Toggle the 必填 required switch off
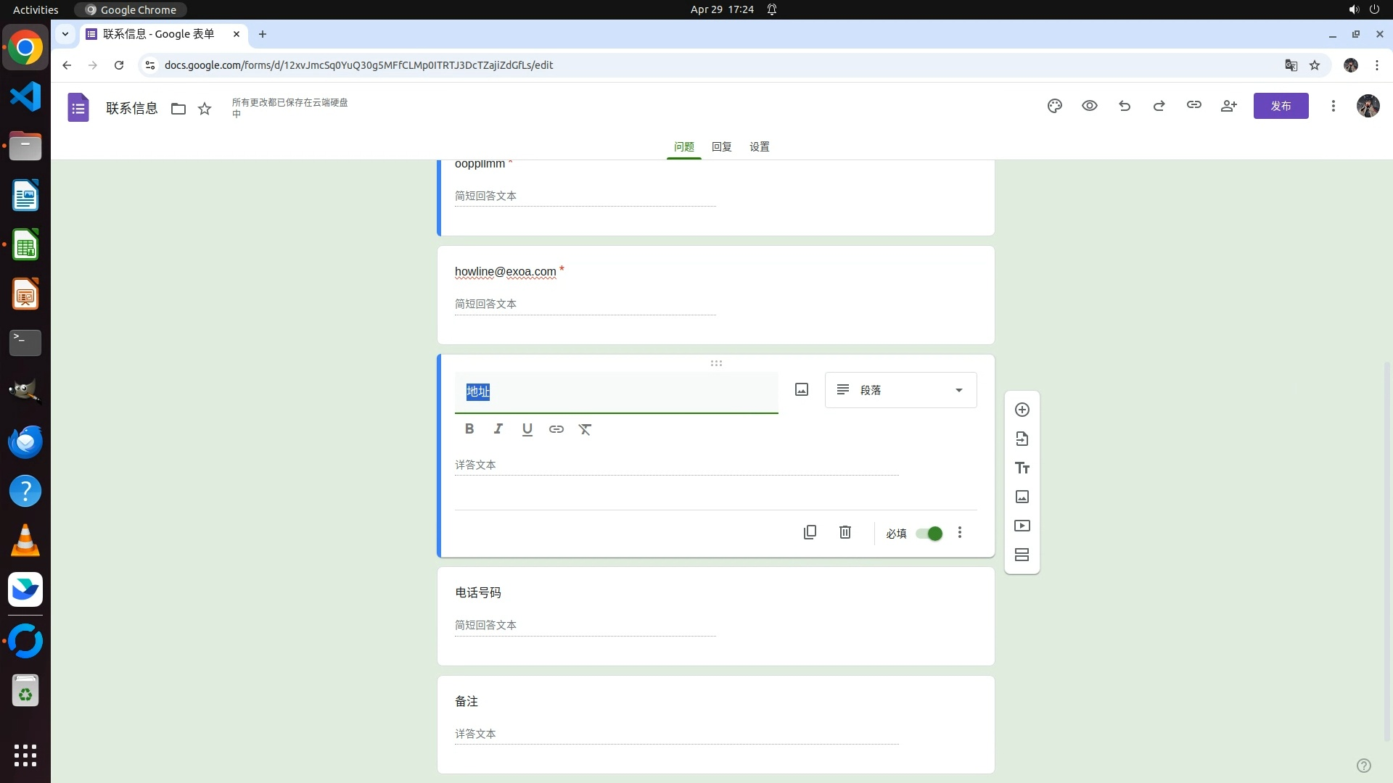The image size is (1393, 783). 929,534
